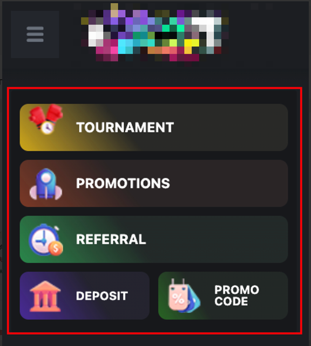Click the bank building Deposit icon
The image size is (311, 346).
[45, 296]
